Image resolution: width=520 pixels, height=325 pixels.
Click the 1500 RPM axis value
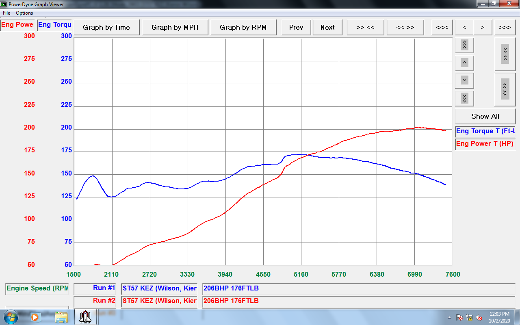pyautogui.click(x=74, y=274)
